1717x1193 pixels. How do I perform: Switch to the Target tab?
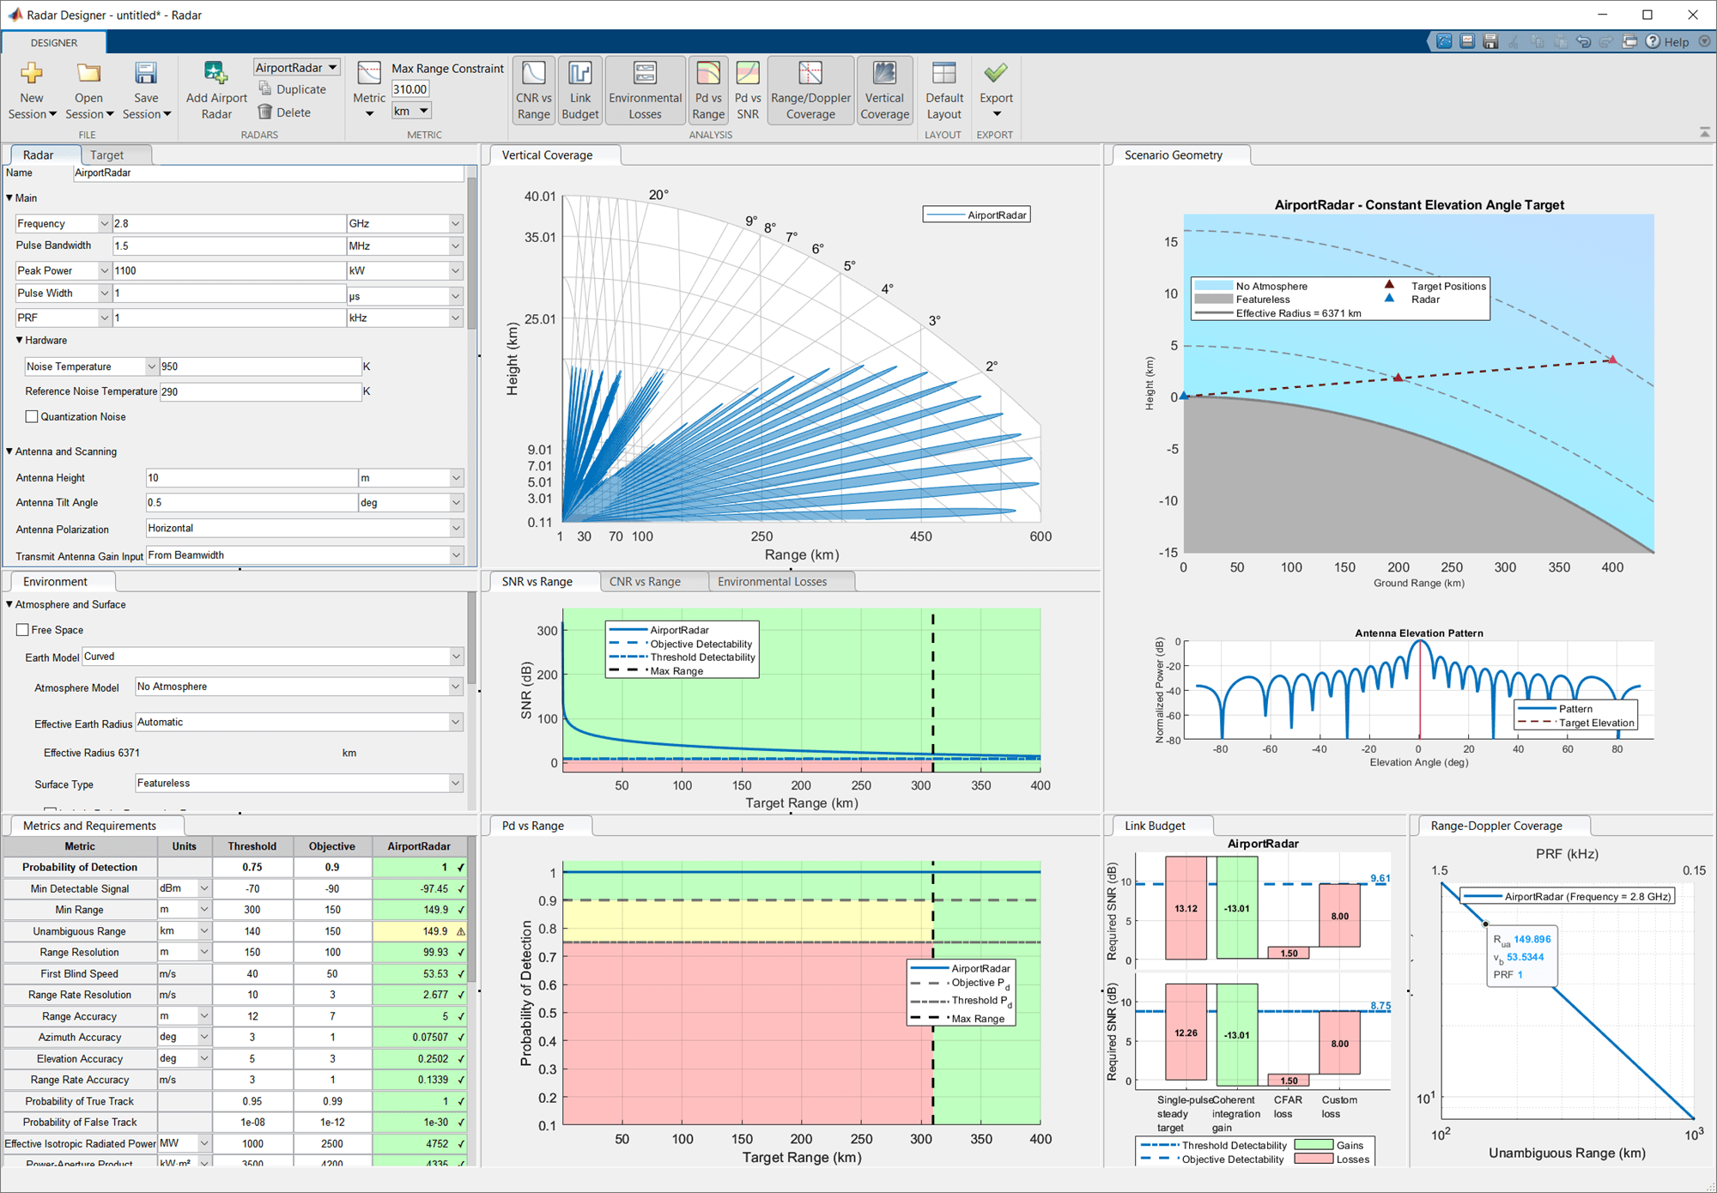point(107,154)
